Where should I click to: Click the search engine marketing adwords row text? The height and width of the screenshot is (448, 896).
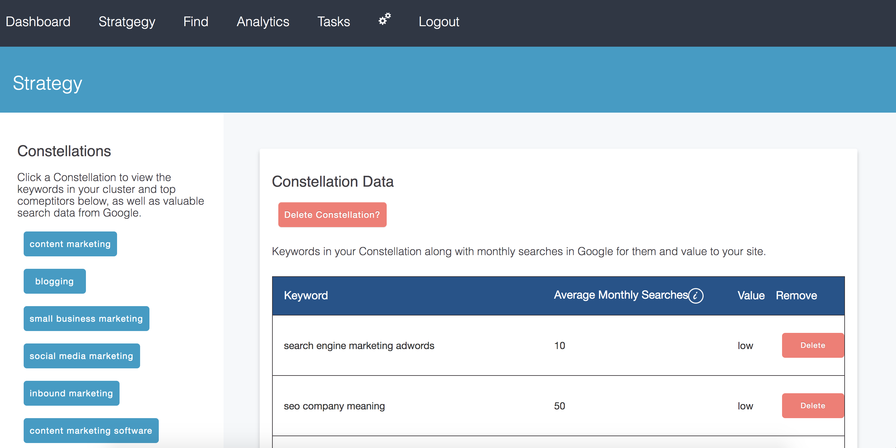[359, 345]
